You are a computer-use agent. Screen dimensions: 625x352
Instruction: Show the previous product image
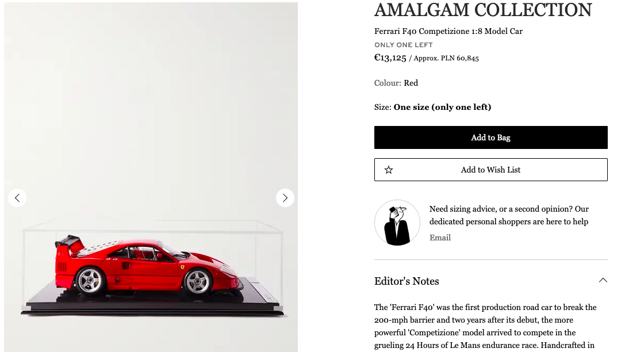(x=17, y=198)
